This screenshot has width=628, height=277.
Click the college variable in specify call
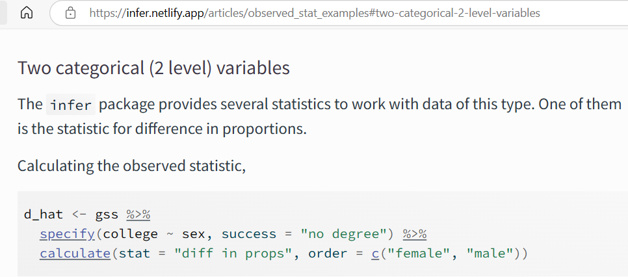pos(130,234)
